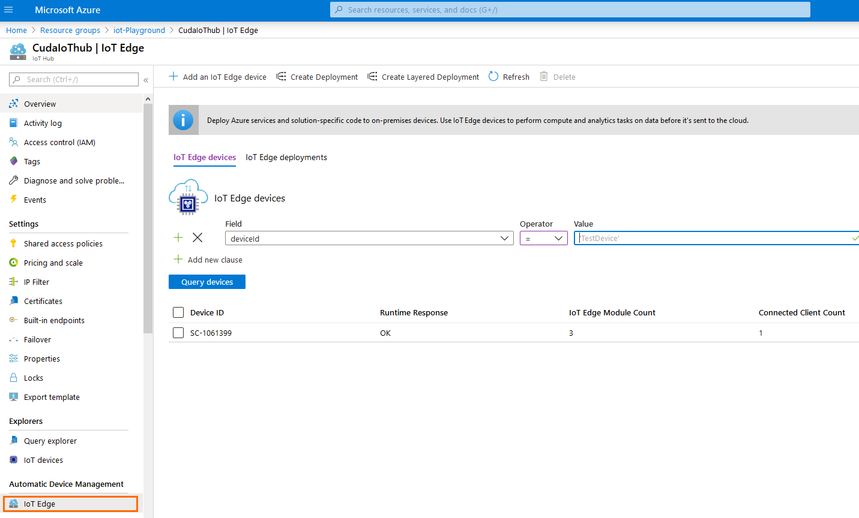
Task: Click the Built-in endpoints icon
Action: pos(13,320)
